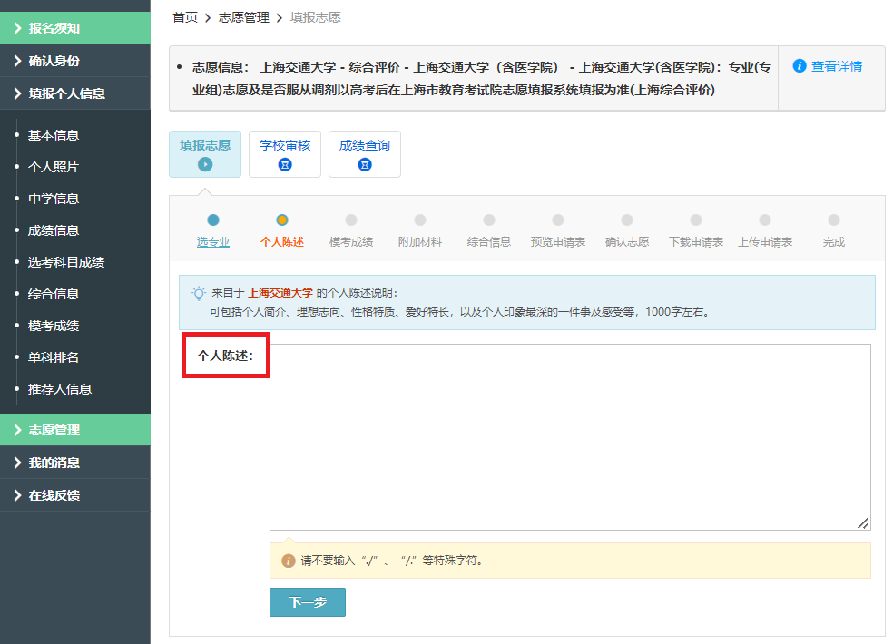Click the 预览申请表 step label
Viewport: 893px width, 644px height.
pyautogui.click(x=557, y=242)
